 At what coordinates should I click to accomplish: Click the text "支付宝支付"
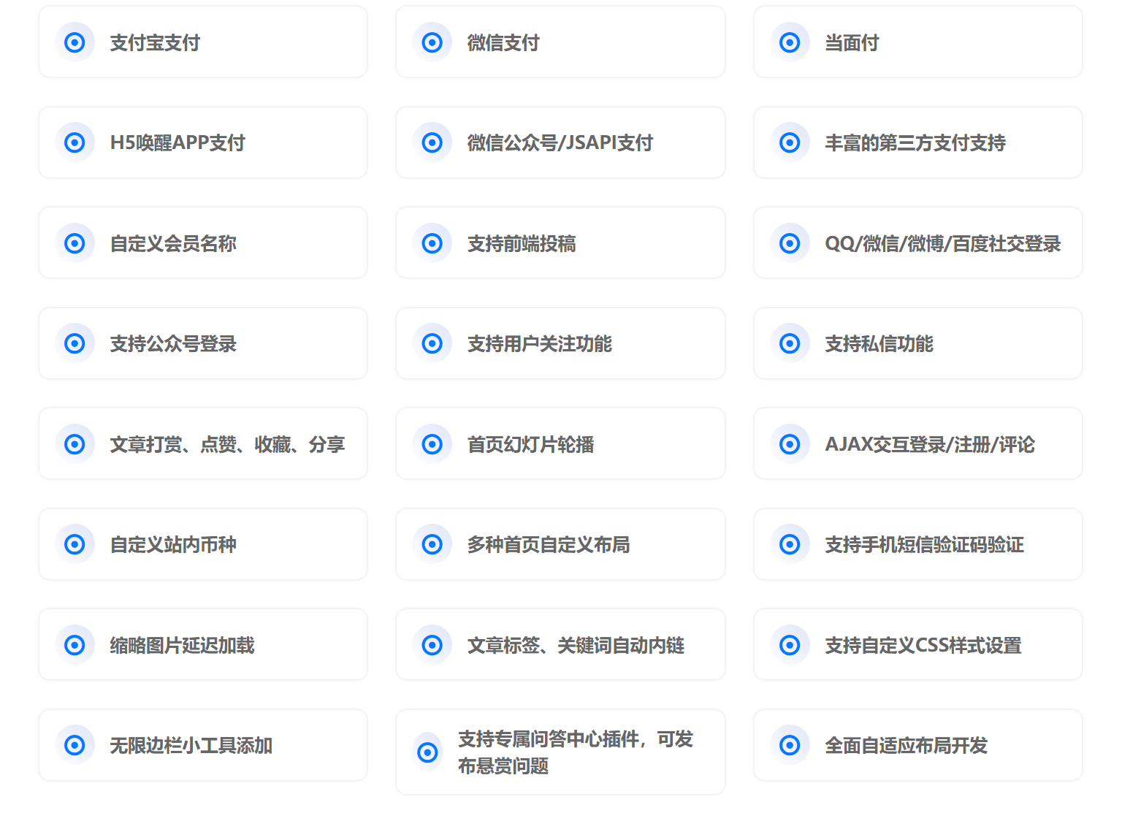(x=155, y=43)
